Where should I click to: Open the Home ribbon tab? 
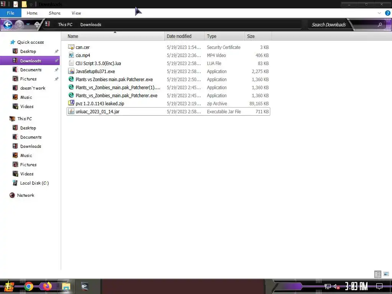32,13
